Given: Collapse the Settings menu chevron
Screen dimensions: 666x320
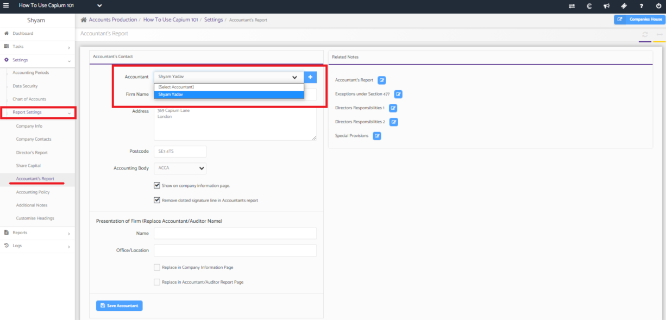Looking at the screenshot, I should point(69,60).
